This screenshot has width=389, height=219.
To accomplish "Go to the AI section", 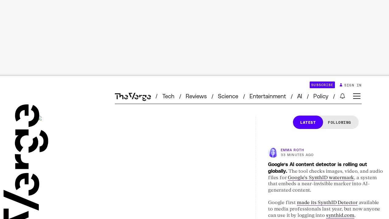I will coord(299,96).
